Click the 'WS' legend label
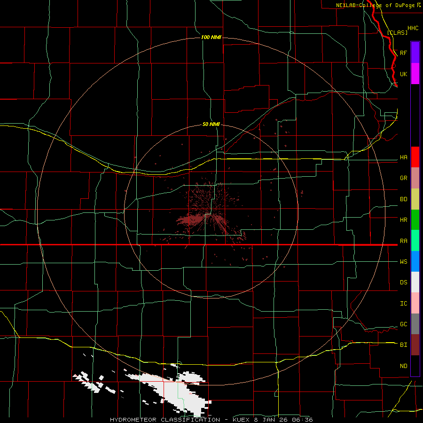 coord(403,262)
